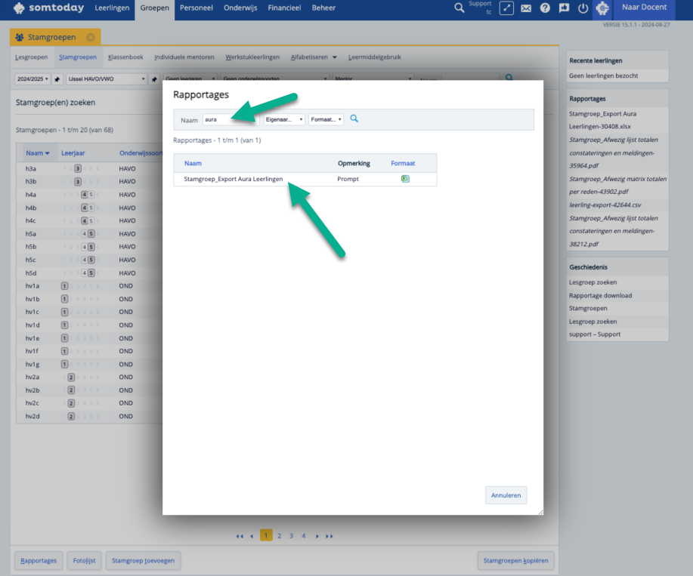Open the Groepen menu
The height and width of the screenshot is (576, 693).
154,8
